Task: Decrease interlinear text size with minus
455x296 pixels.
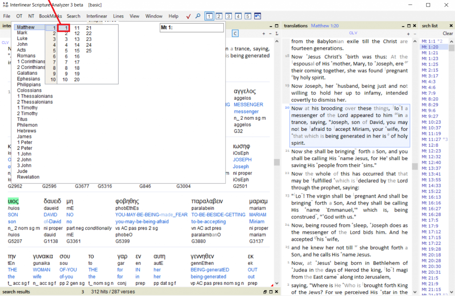Action: pyautogui.click(x=270, y=34)
